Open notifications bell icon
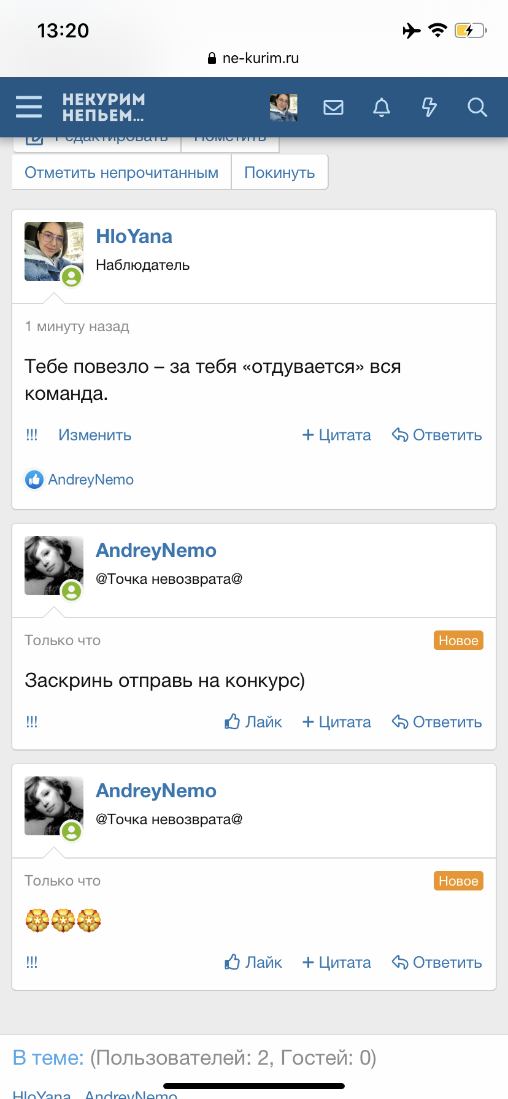Screen dimensions: 508x1099 click(x=382, y=107)
